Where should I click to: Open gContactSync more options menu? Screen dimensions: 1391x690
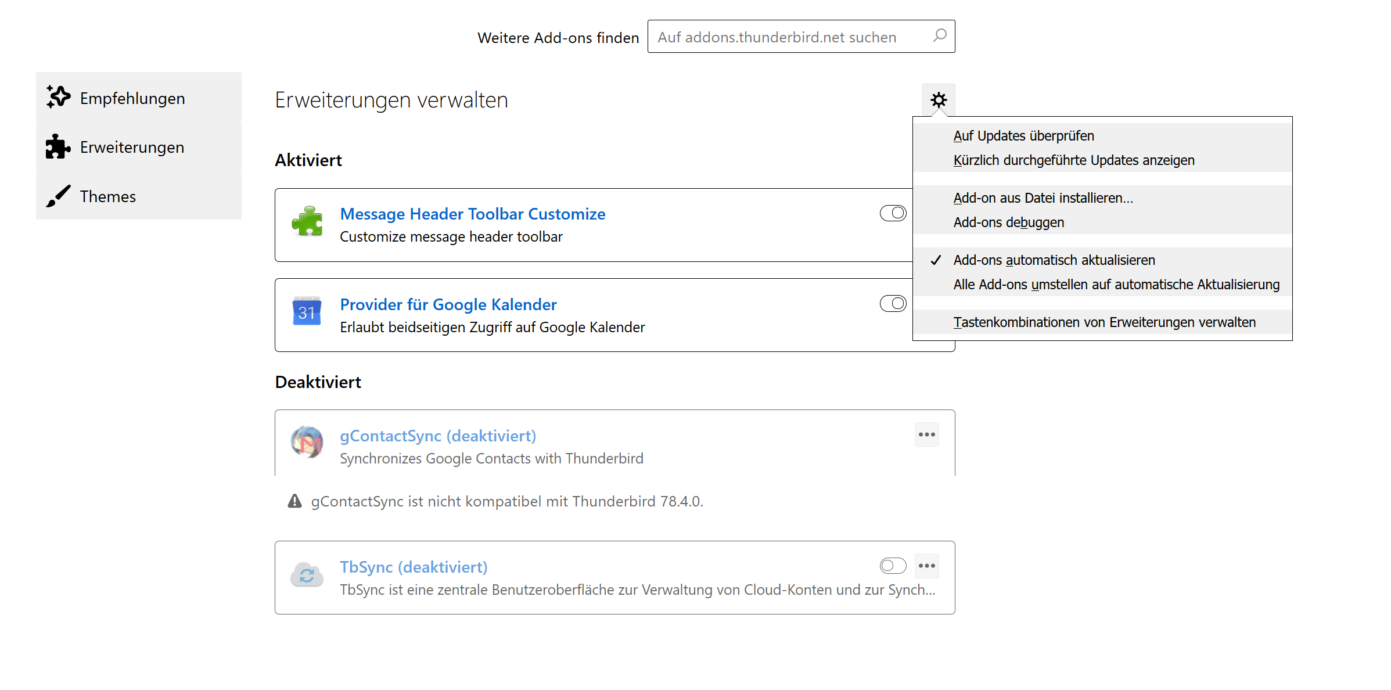(926, 434)
